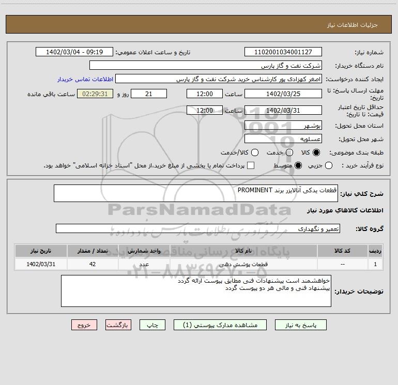Click the remaining time field 02:29:31
This screenshot has height=385, width=398.
[95, 94]
